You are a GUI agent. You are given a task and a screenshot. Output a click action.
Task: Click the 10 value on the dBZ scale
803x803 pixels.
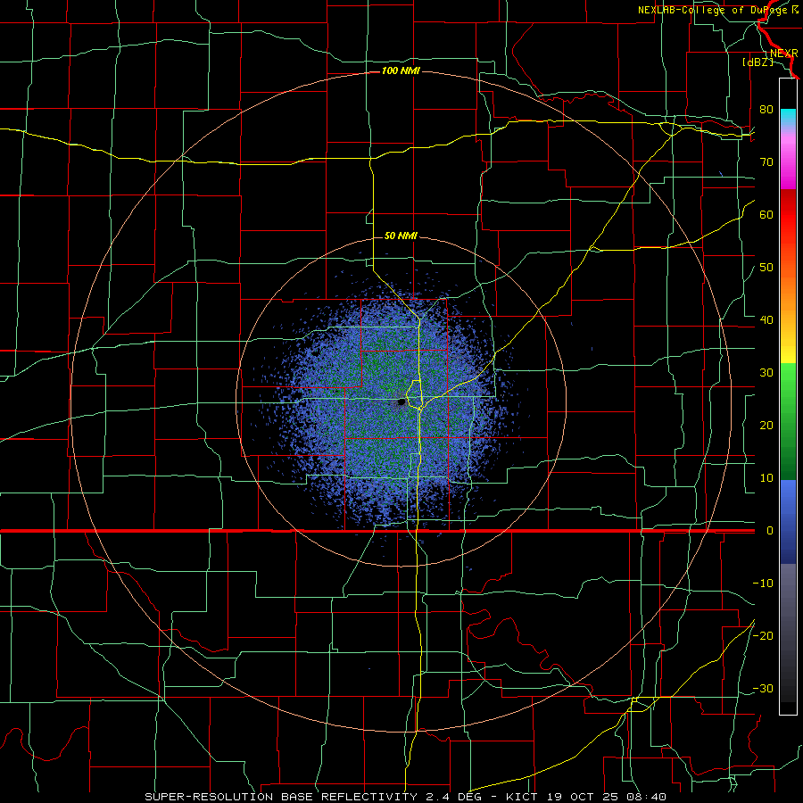(766, 478)
